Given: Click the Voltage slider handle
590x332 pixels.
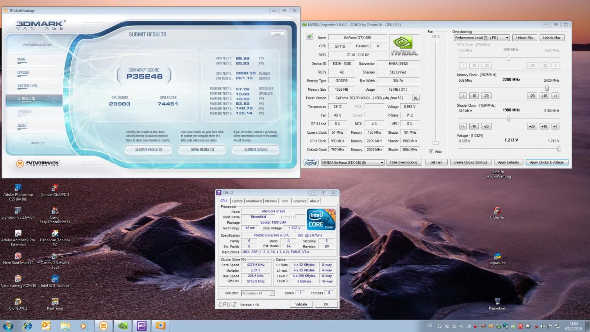Looking at the screenshot, I should pos(559,149).
